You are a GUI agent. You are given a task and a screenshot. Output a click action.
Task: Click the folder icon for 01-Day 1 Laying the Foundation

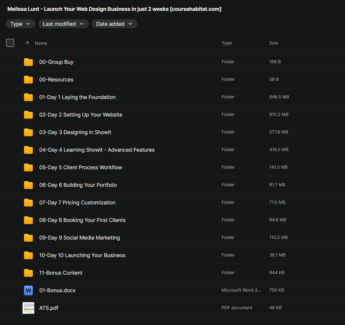click(28, 97)
